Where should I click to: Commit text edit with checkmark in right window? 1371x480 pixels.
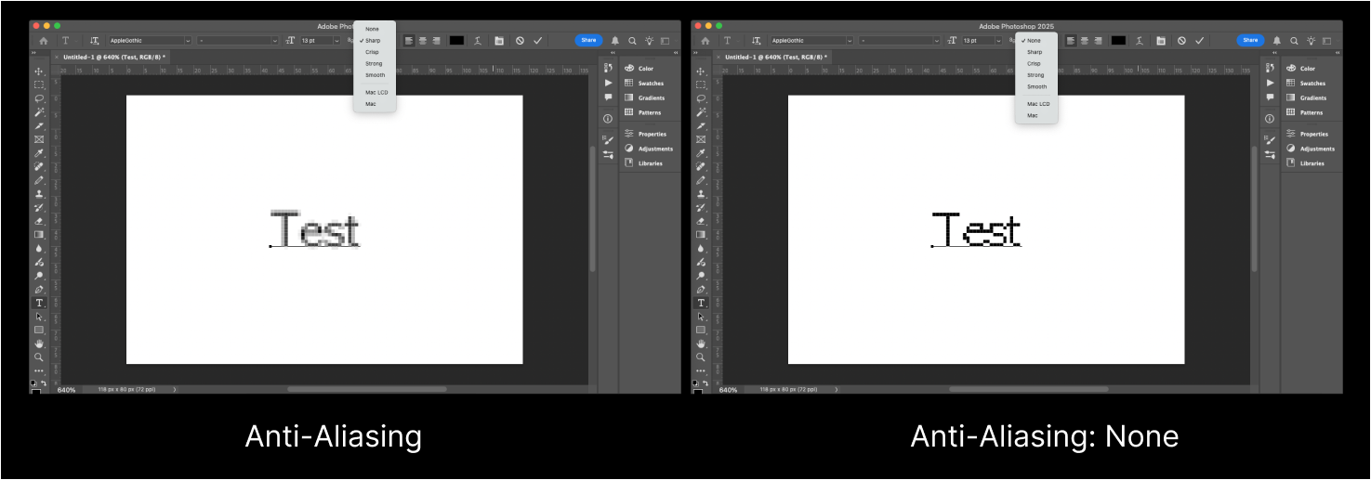[1199, 41]
